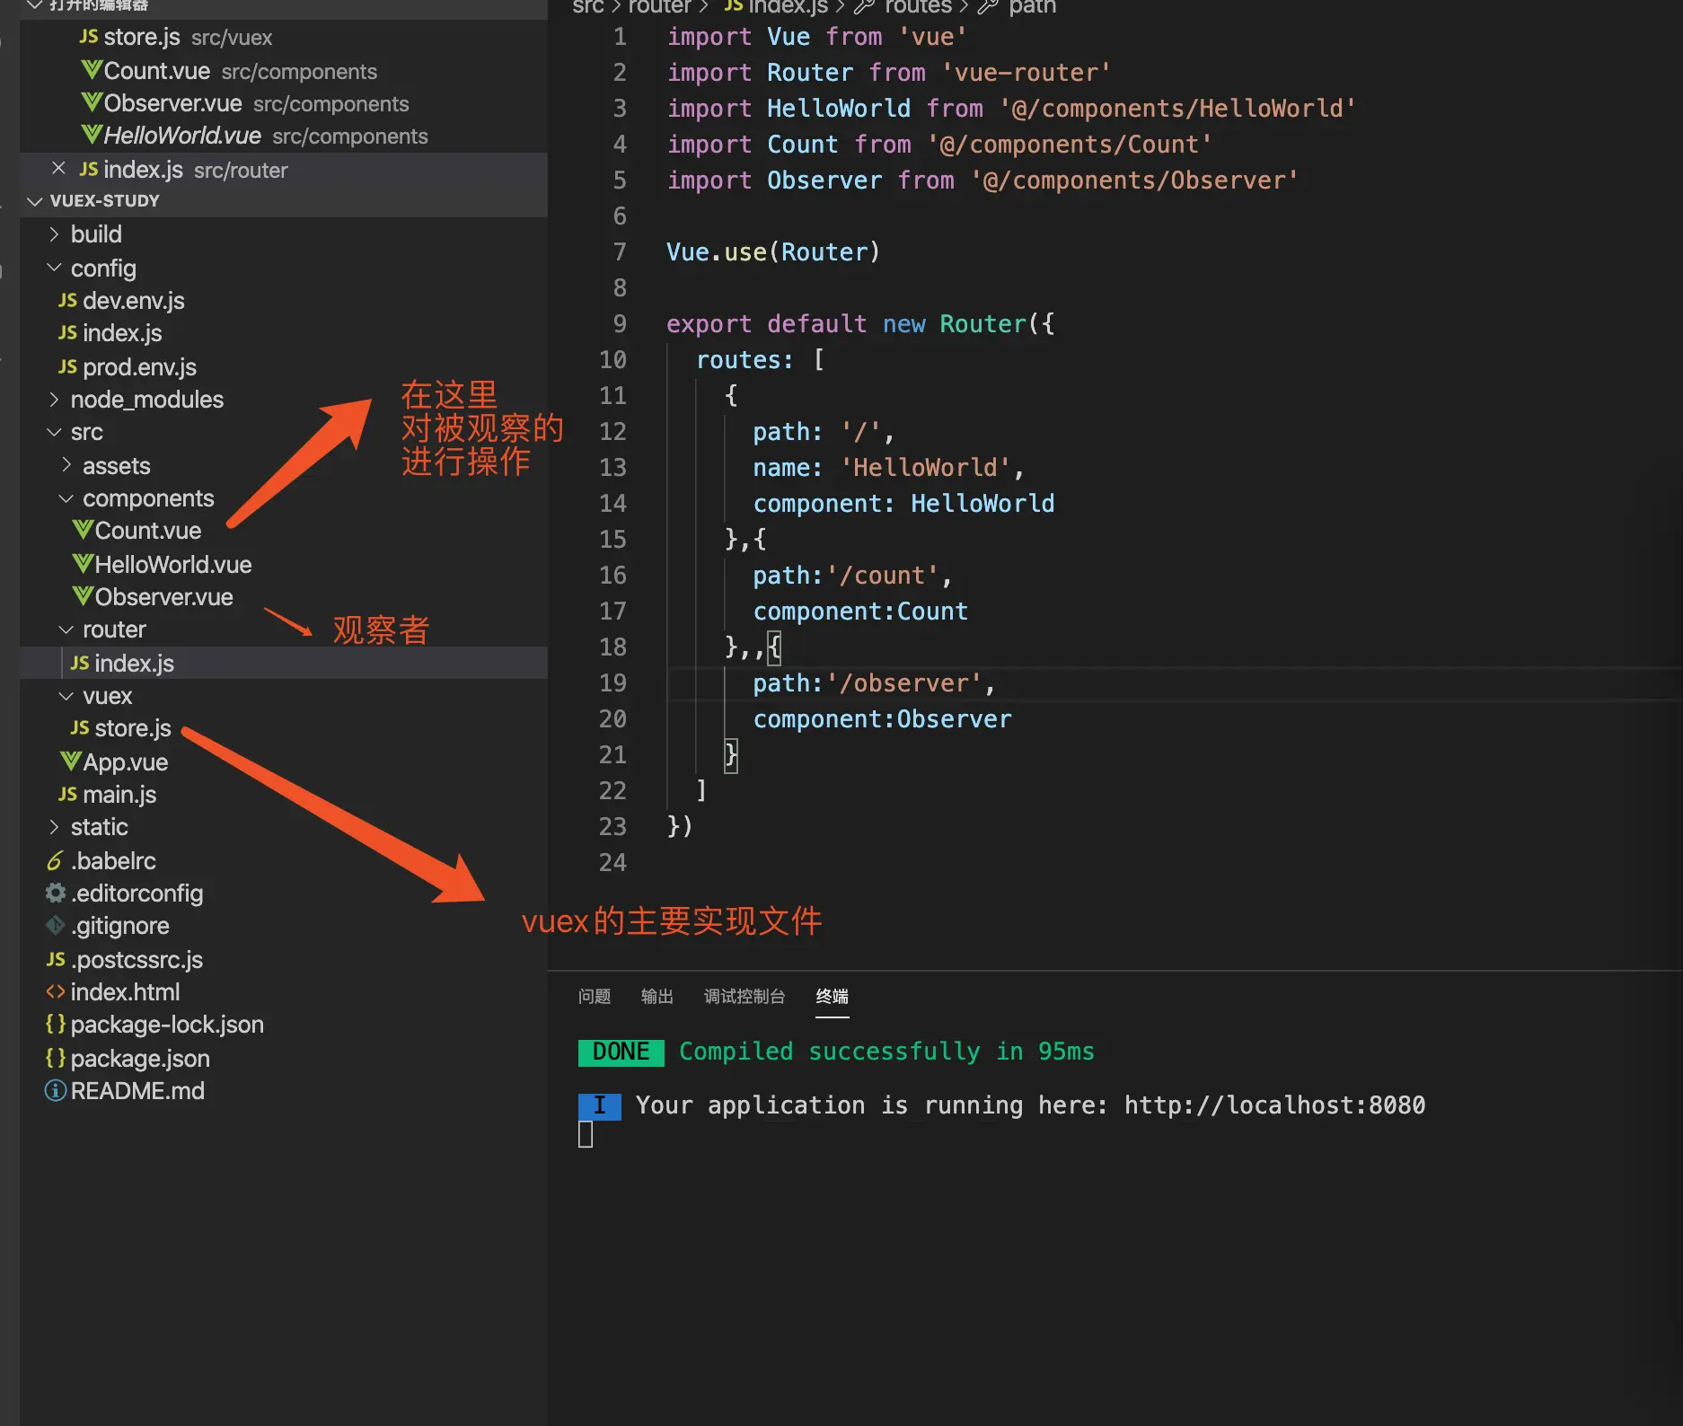Image resolution: width=1683 pixels, height=1426 pixels.
Task: Click Vue icon of Observer.vue in file tree
Action: coord(83,596)
